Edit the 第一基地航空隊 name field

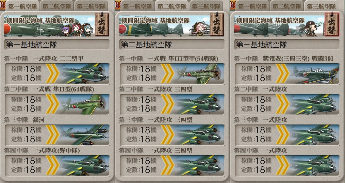(56, 45)
